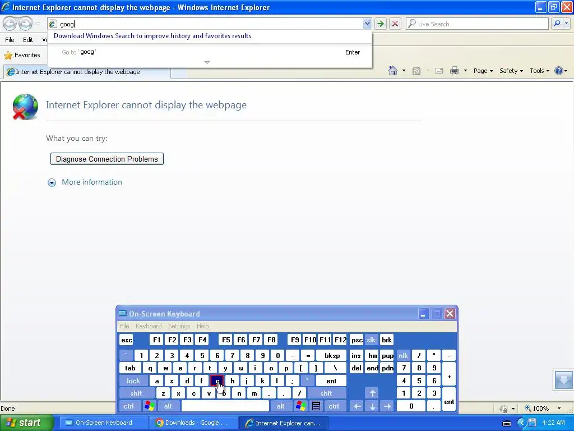
Task: Click the Print icon
Action: coord(454,71)
